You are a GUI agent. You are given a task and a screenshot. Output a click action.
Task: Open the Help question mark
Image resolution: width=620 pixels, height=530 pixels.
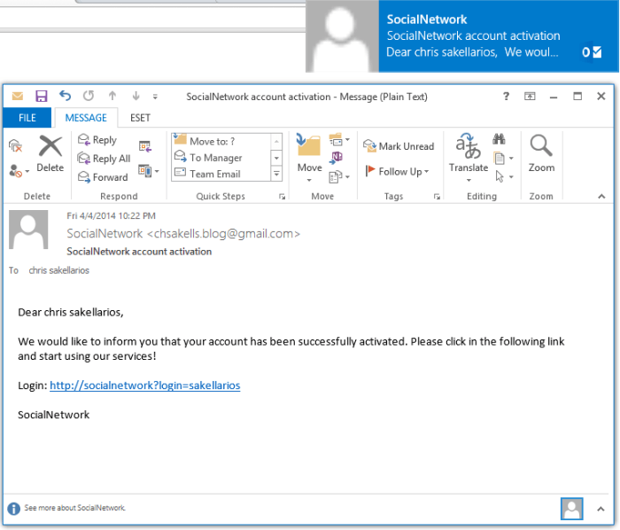[x=506, y=96]
